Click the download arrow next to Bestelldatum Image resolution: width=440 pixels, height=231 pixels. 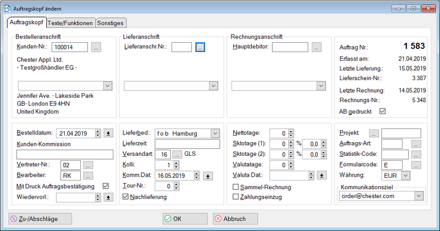point(108,133)
